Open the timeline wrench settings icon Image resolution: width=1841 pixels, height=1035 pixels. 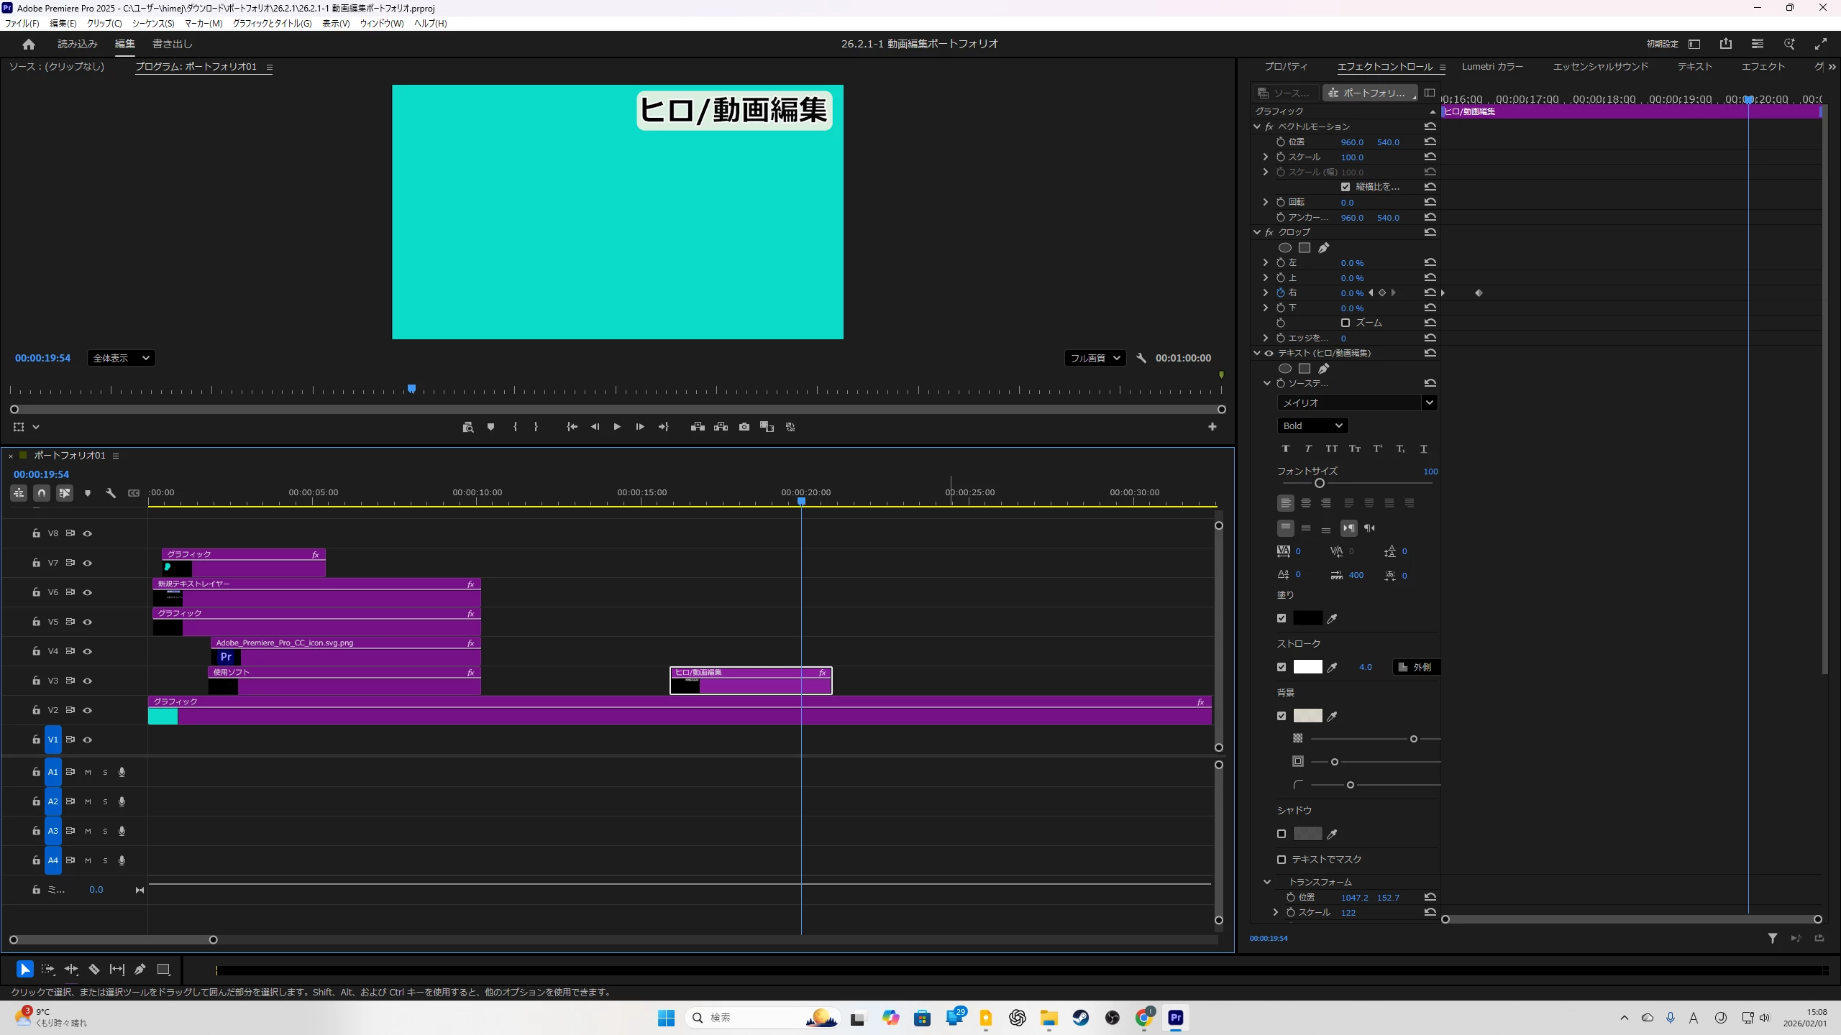tap(111, 493)
